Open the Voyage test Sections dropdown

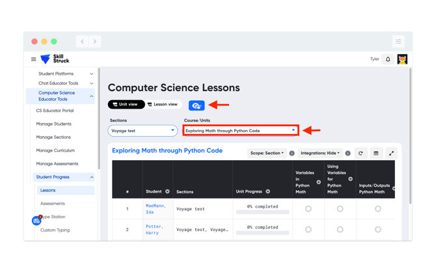(x=143, y=131)
